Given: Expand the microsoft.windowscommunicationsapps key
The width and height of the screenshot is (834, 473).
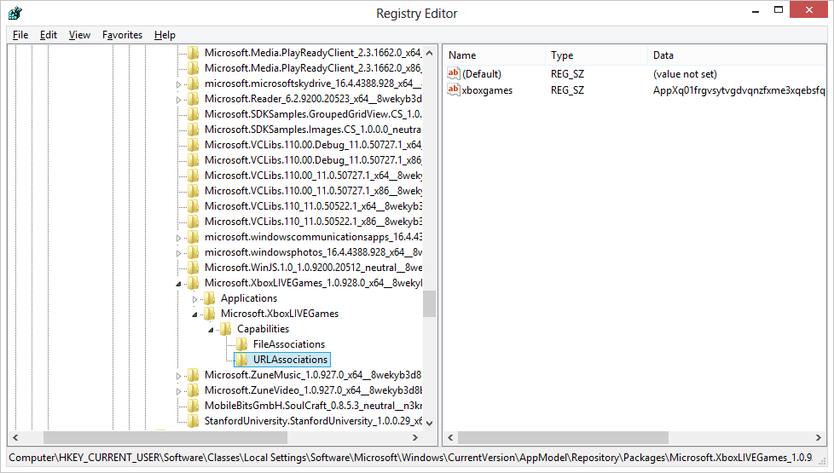Looking at the screenshot, I should pos(179,238).
